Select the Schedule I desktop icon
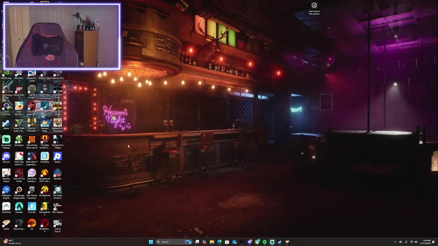Viewport: 438px width, 246px height. pos(19,141)
